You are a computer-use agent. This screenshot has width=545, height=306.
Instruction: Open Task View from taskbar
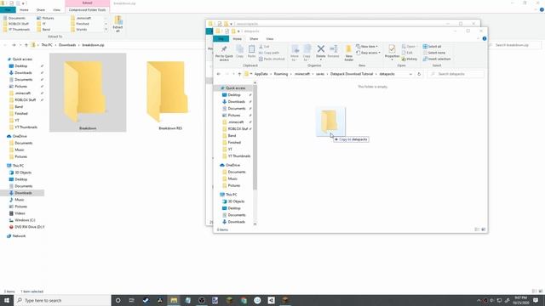pyautogui.click(x=132, y=300)
